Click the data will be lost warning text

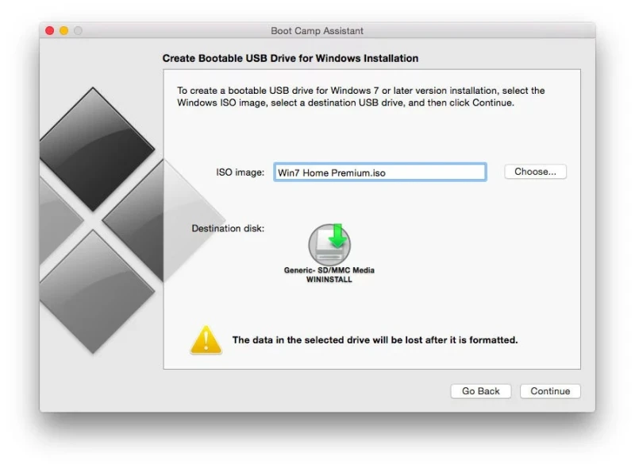[x=375, y=340]
